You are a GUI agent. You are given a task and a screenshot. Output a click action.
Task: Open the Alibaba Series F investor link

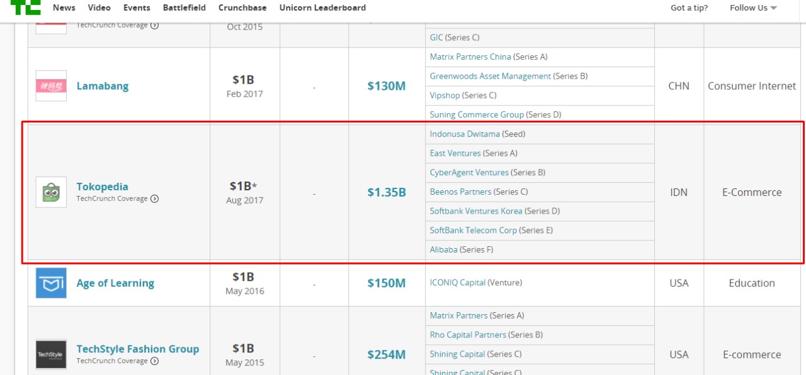(x=443, y=250)
